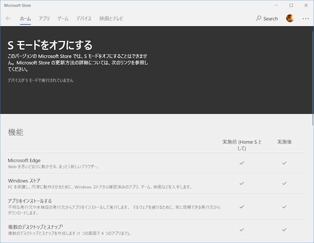
Task: Select the Microsoft Edge feature row title
Action: [x=24, y=160]
